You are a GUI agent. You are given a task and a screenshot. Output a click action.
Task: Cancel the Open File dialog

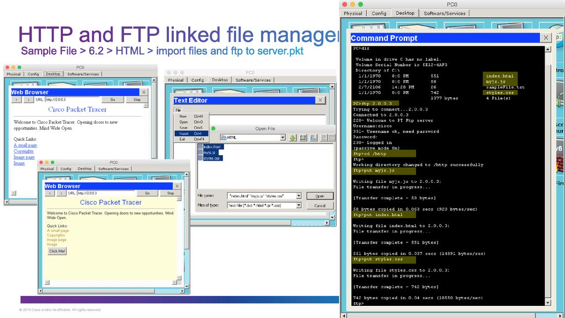pyautogui.click(x=319, y=205)
